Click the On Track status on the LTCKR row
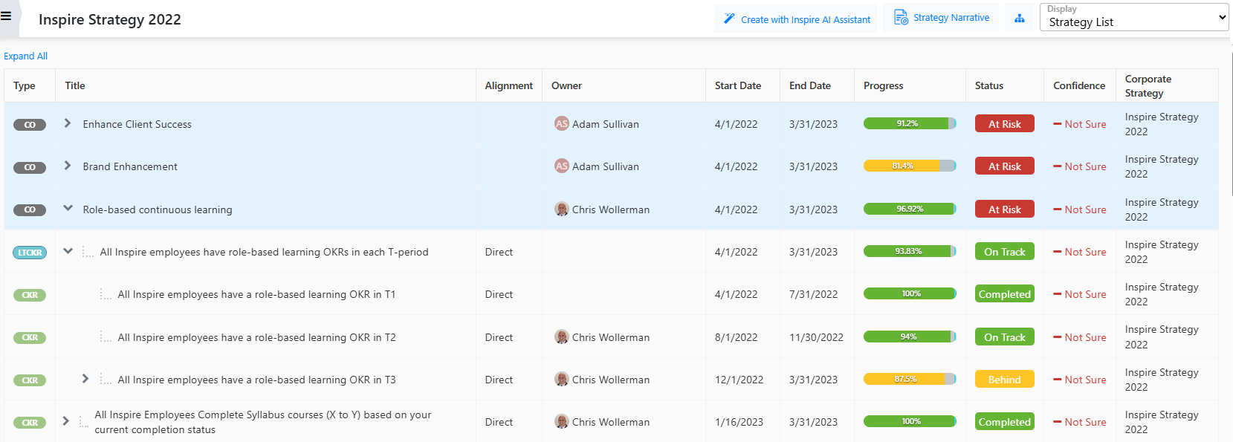Viewport: 1233px width, 442px height. [1005, 252]
